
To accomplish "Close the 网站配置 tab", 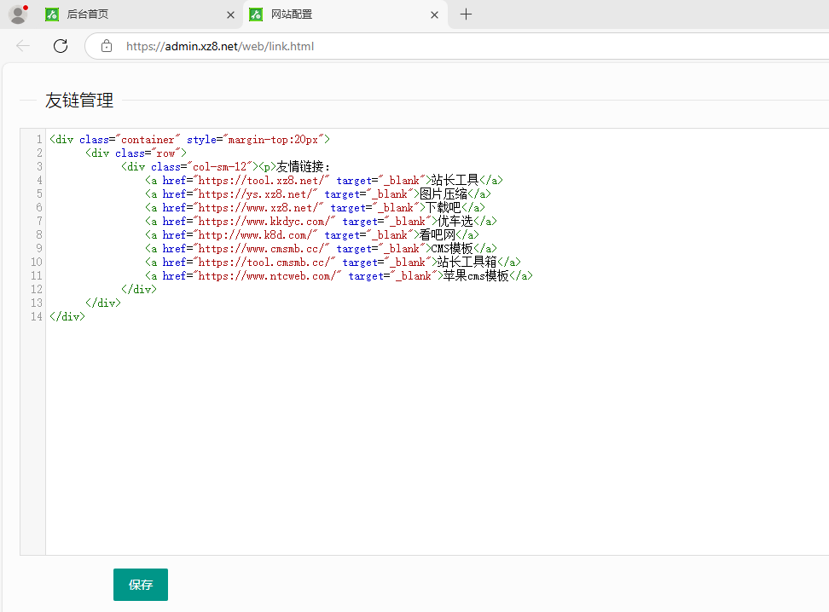I will (x=435, y=14).
